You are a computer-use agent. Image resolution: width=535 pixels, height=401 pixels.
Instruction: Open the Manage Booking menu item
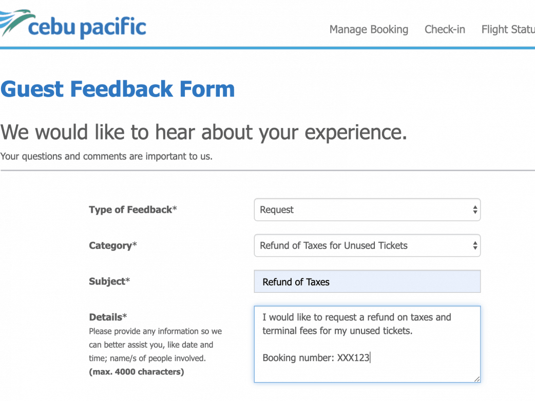(x=369, y=30)
